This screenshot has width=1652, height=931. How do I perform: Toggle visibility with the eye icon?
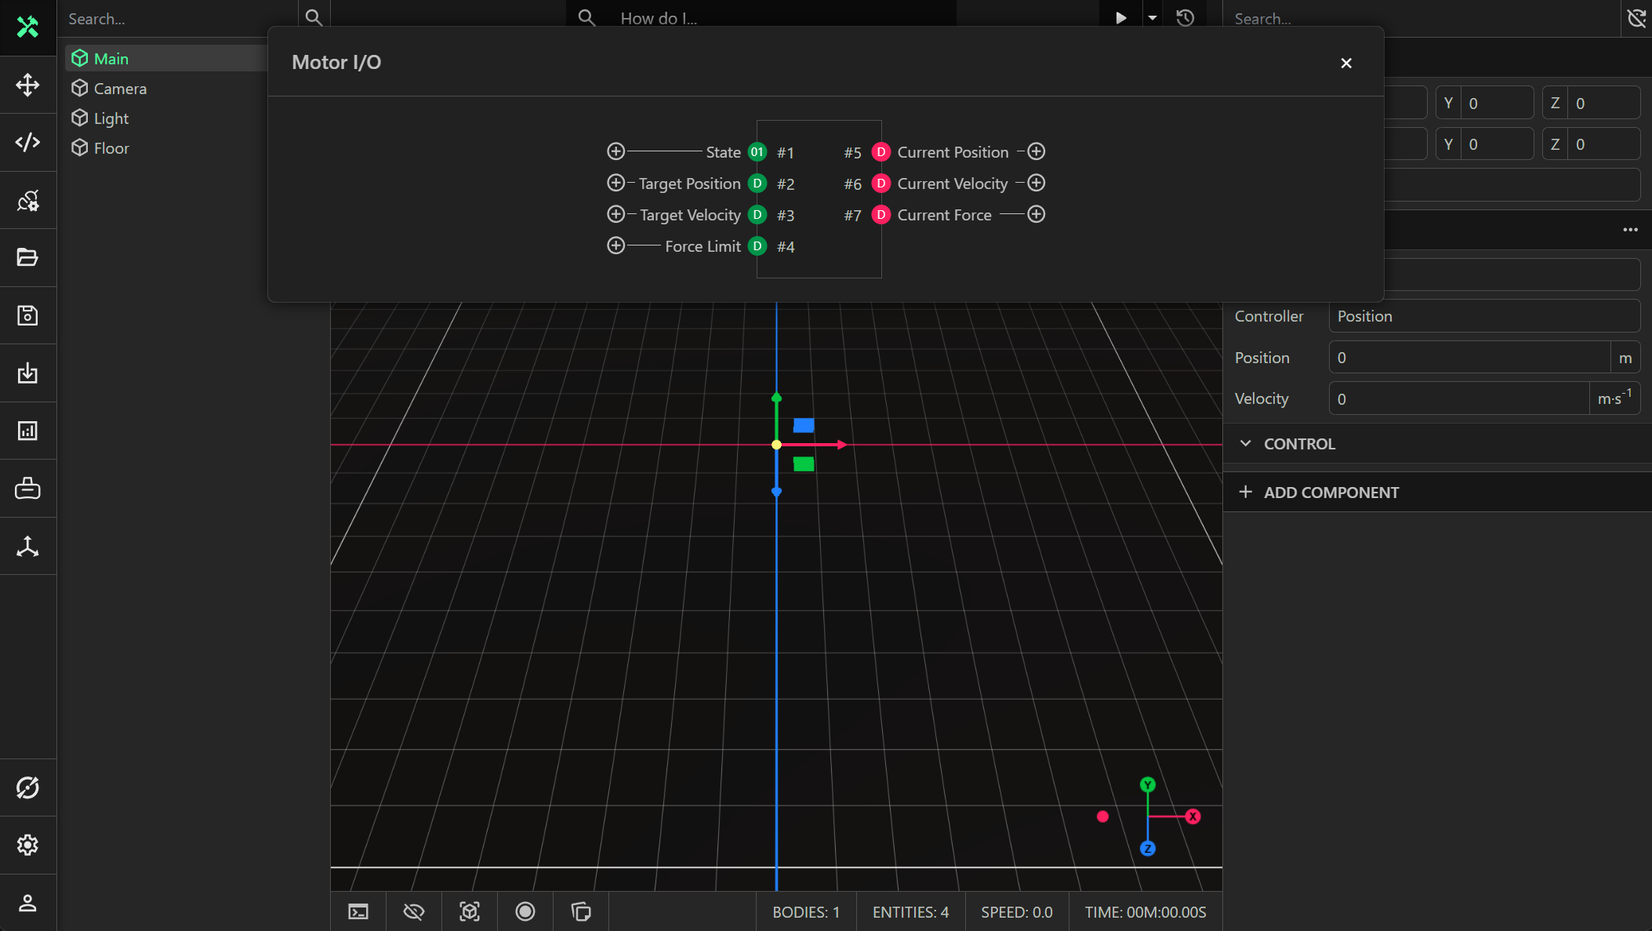(414, 911)
